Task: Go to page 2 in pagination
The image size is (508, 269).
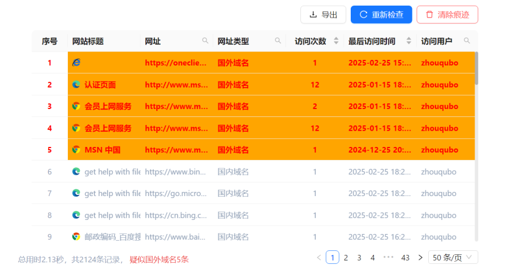Action: point(346,257)
